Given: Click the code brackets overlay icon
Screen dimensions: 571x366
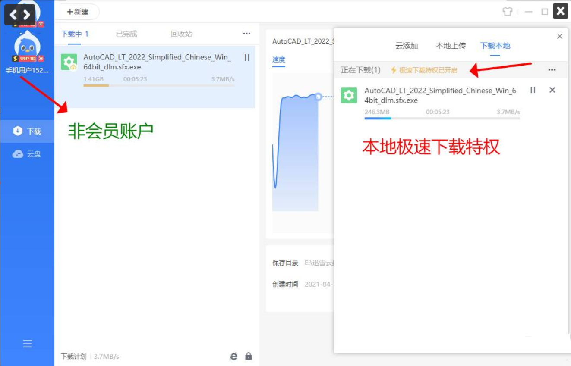Looking at the screenshot, I should pyautogui.click(x=20, y=15).
